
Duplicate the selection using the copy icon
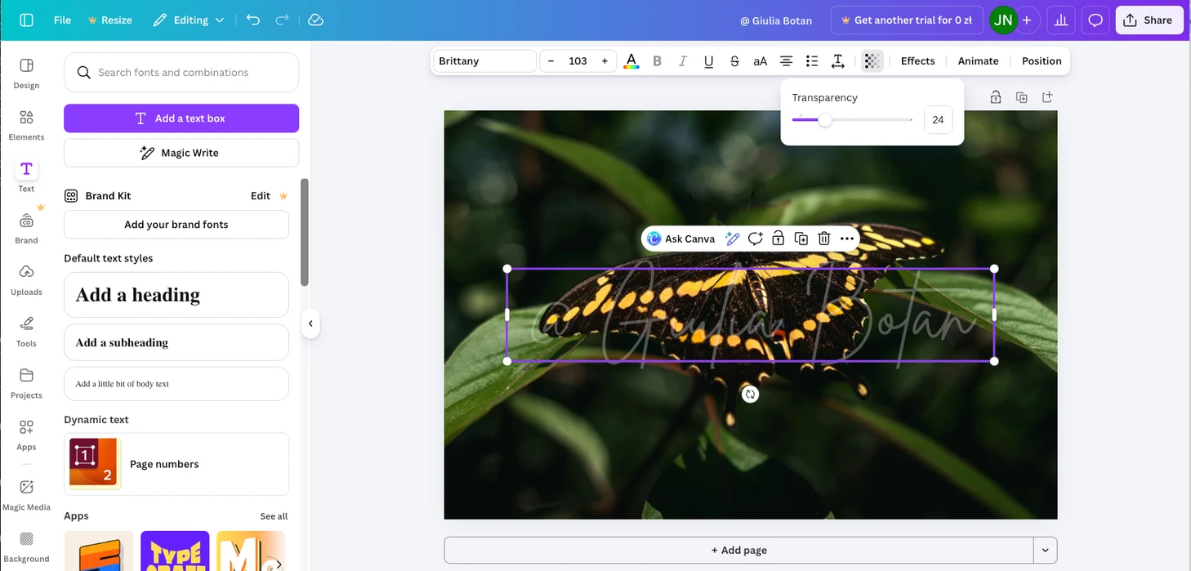tap(801, 239)
